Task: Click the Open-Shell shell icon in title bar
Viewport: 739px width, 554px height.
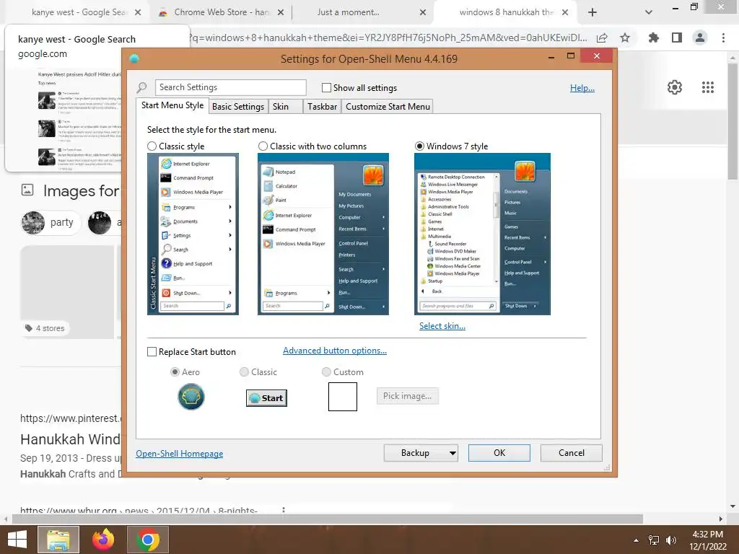Action: click(x=134, y=58)
